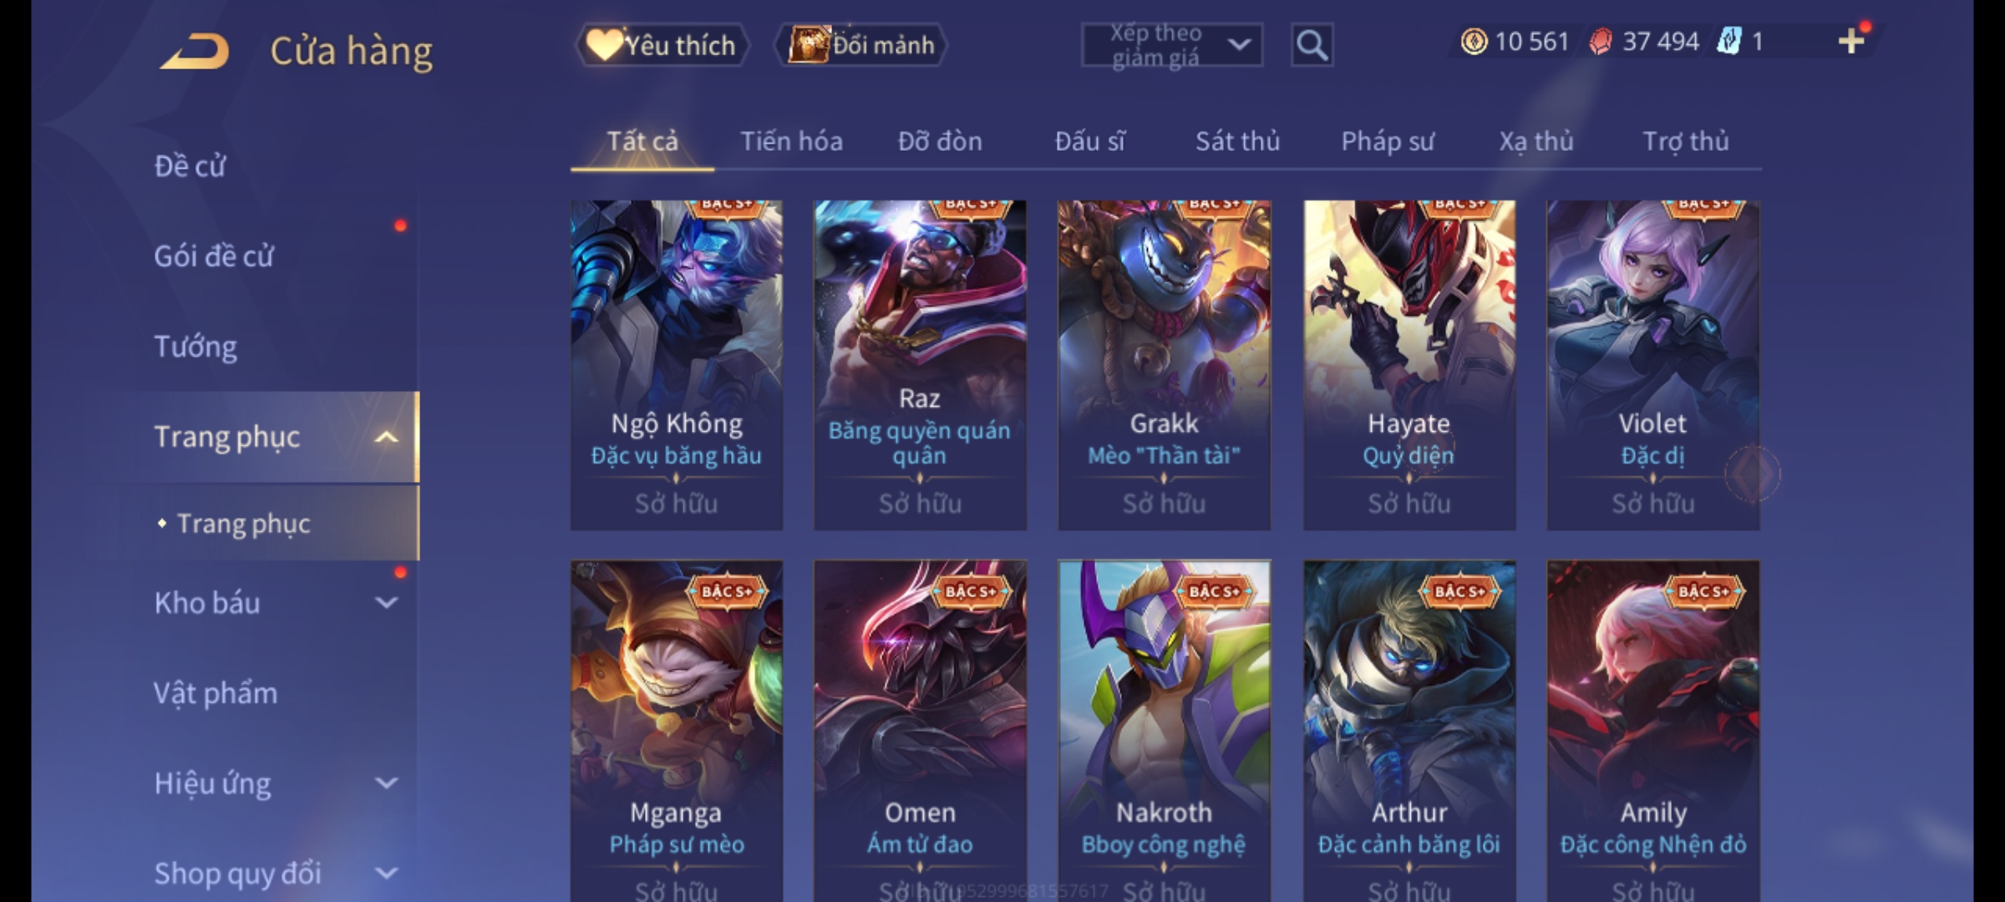Open Gói đề cử in sidebar

(214, 256)
